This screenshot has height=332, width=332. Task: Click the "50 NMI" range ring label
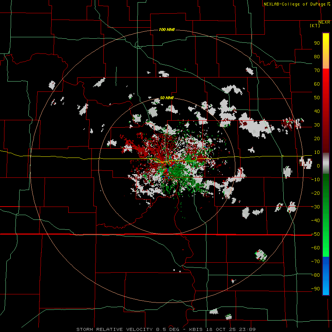(x=167, y=98)
